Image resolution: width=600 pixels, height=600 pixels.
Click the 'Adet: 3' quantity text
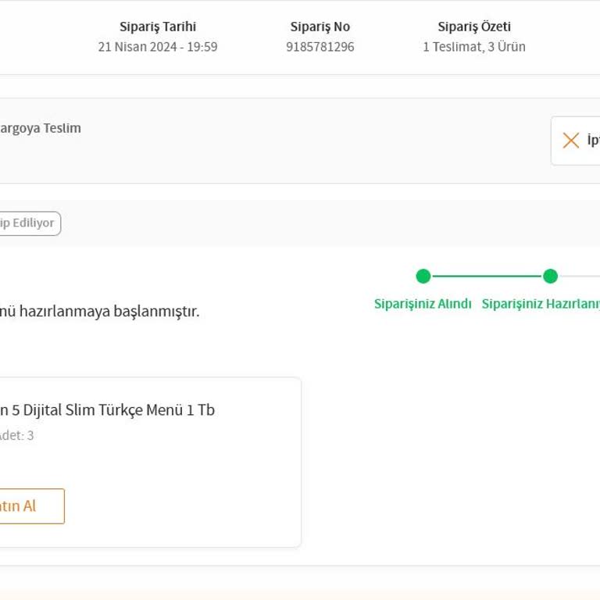(x=17, y=435)
